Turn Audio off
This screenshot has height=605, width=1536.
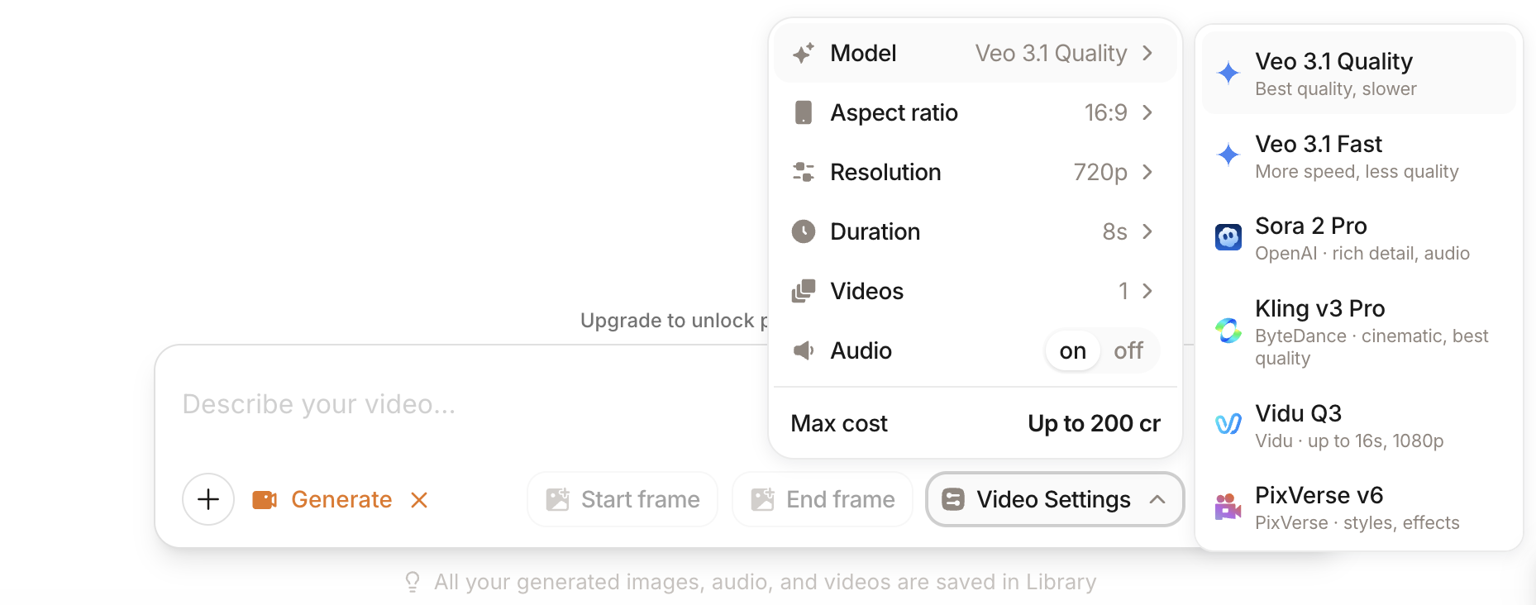1128,350
